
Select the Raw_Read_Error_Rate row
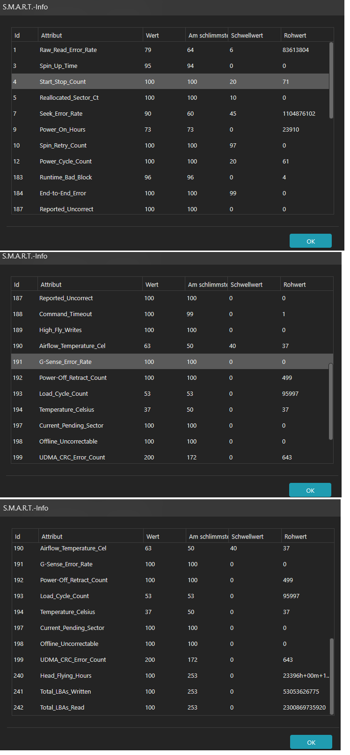(170, 50)
